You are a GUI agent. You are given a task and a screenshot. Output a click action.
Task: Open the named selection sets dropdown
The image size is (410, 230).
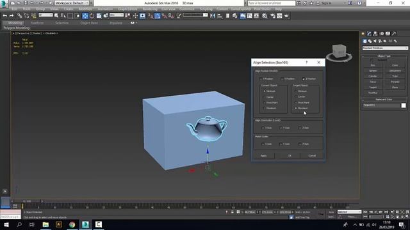[x=195, y=15]
